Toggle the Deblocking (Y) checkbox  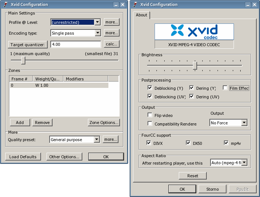click(150, 88)
